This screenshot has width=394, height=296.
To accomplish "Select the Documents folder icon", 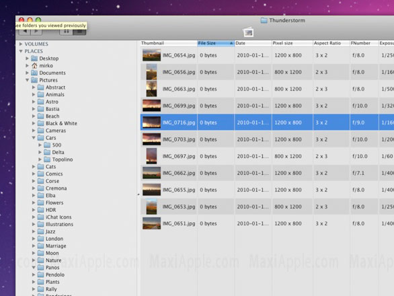I will pos(34,73).
